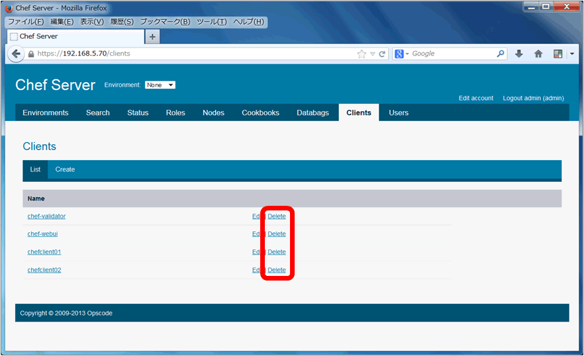Minimize the Firefox window
This screenshot has width=584, height=356.
[x=532, y=7]
